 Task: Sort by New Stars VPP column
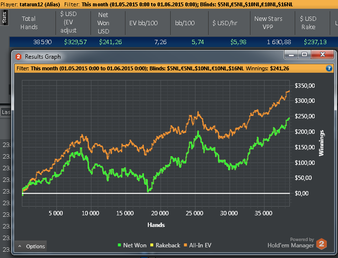click(268, 23)
